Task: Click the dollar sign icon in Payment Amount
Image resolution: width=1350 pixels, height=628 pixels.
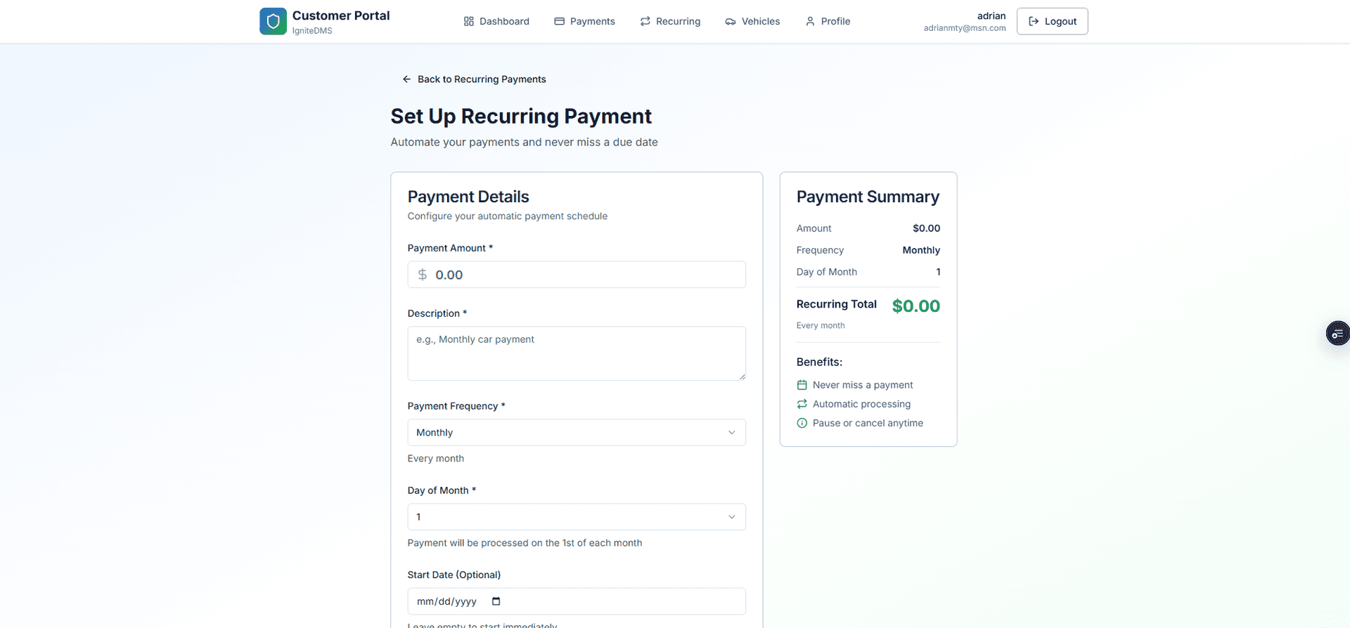Action: click(x=423, y=275)
